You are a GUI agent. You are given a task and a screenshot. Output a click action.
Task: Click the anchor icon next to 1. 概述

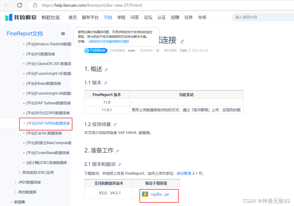pyautogui.click(x=107, y=69)
